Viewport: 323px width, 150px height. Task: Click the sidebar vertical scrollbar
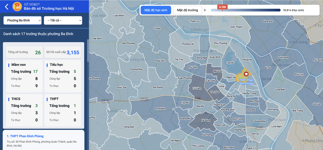tap(88, 51)
